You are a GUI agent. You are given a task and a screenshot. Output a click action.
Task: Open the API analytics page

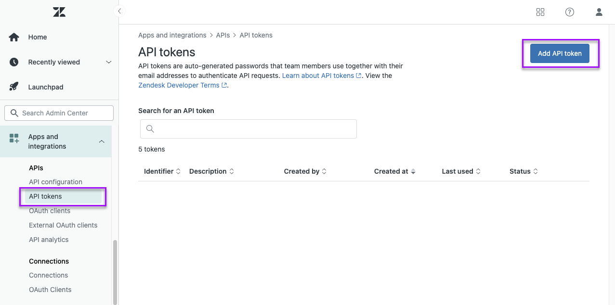(49, 240)
